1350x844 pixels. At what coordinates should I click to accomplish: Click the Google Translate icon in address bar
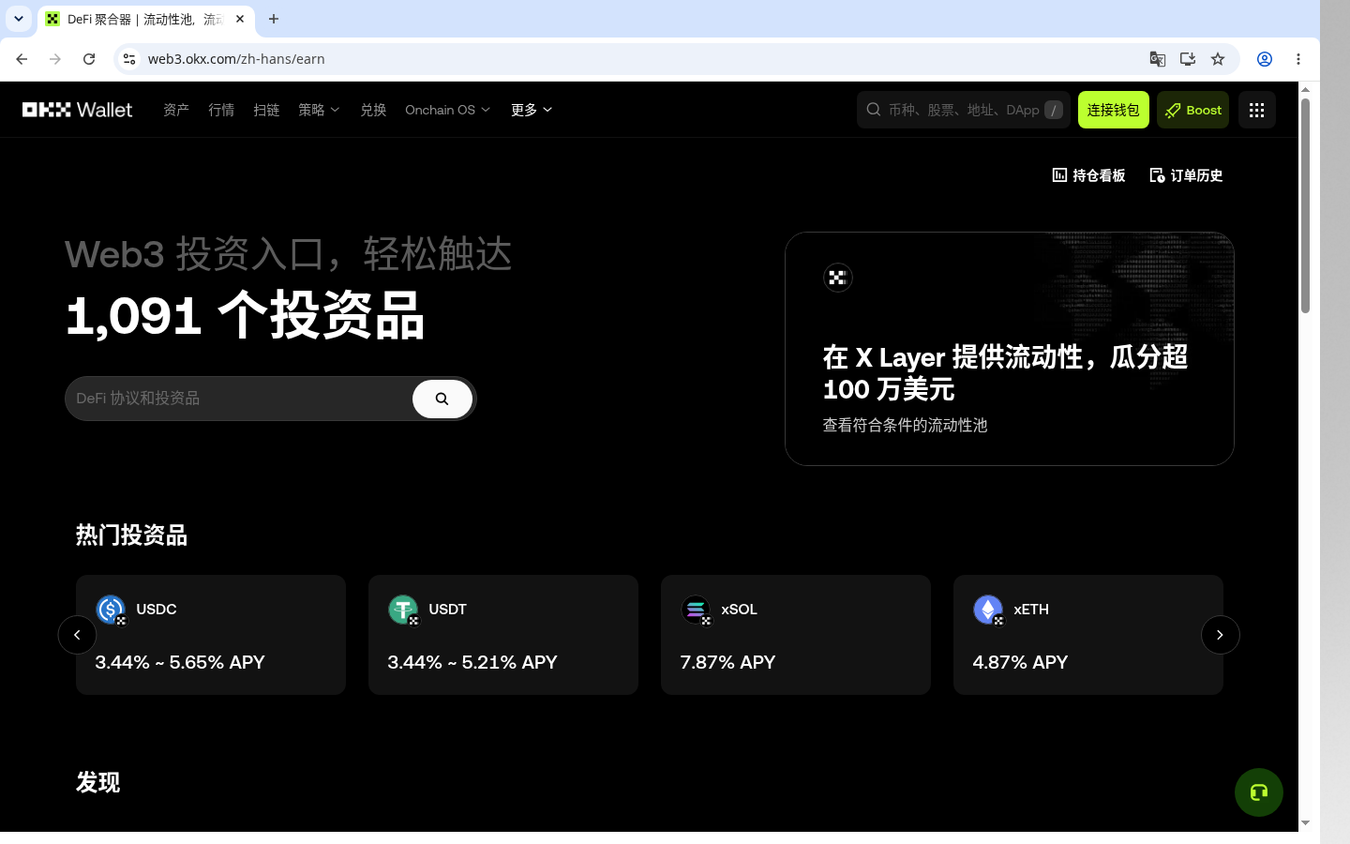pyautogui.click(x=1158, y=59)
